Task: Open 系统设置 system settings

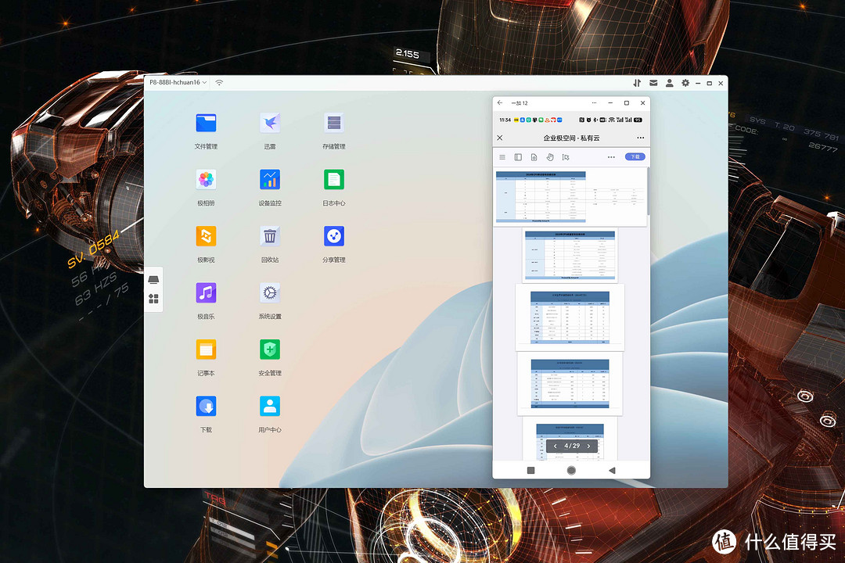Action: 269,292
